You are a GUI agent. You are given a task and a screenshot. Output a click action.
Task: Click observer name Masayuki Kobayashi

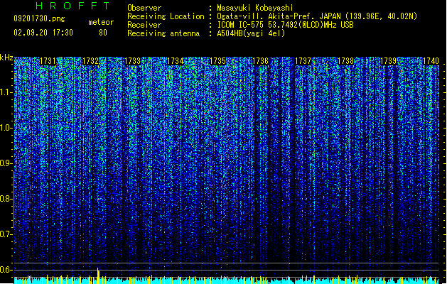pyautogui.click(x=255, y=8)
